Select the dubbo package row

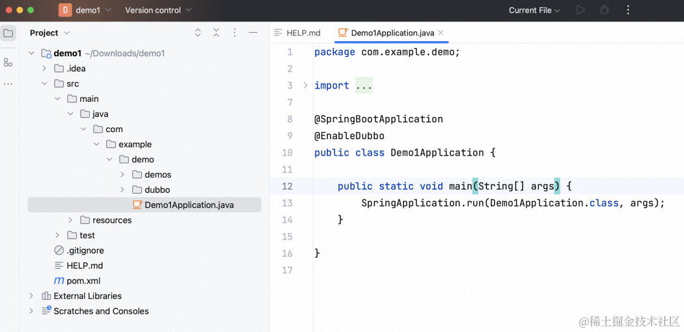144,190
